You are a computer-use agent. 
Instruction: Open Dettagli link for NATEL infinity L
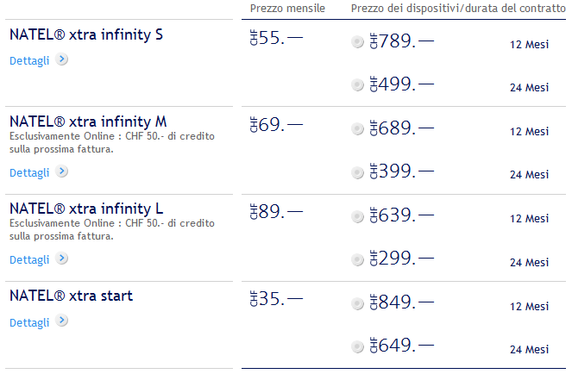[29, 259]
